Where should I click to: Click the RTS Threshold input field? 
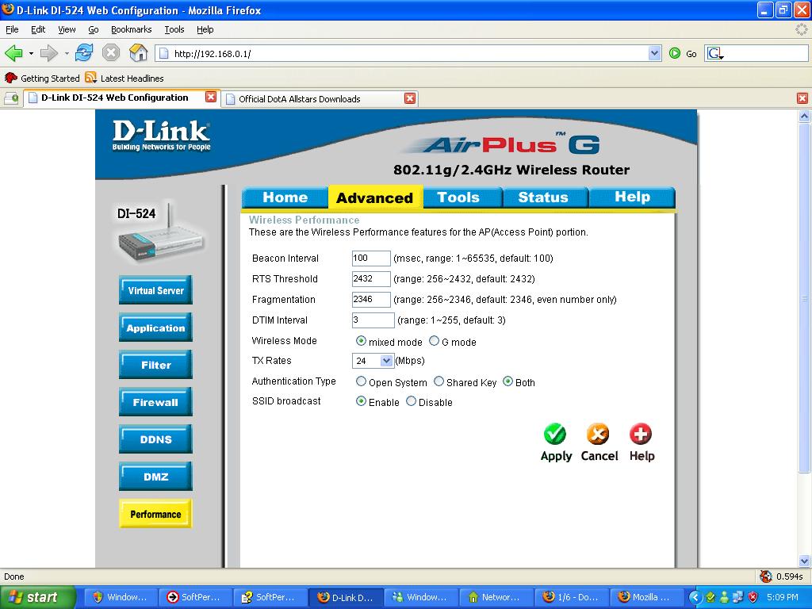coord(371,278)
